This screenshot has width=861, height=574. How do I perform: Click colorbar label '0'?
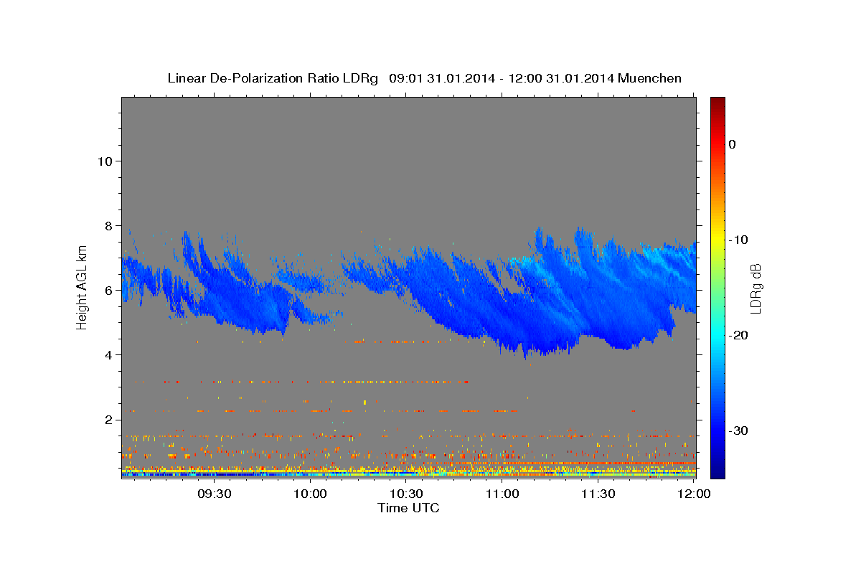point(733,144)
